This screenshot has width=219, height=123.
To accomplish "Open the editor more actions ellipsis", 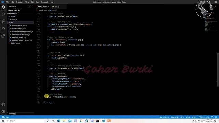I will click(216, 6).
